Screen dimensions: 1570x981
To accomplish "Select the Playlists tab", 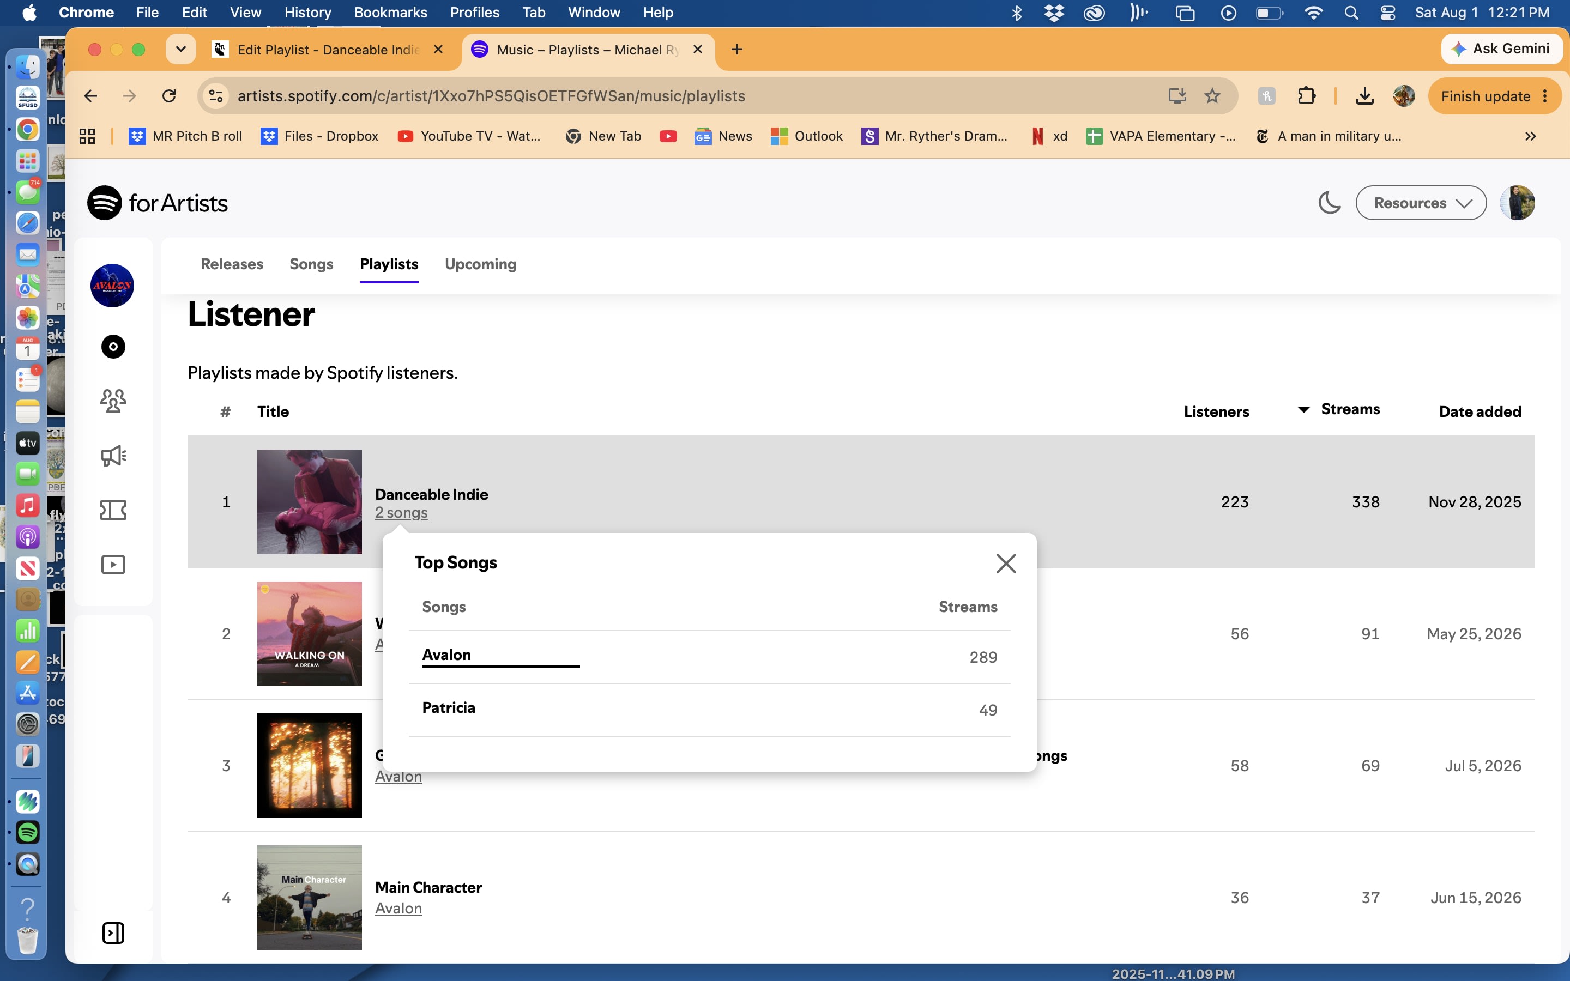I will click(x=389, y=264).
